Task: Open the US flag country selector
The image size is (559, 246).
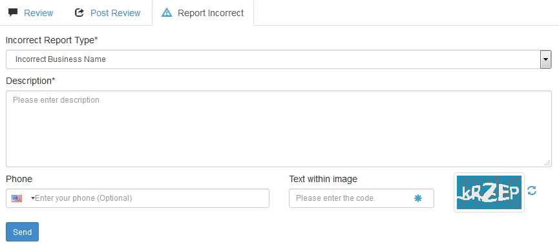Action: click(x=23, y=198)
